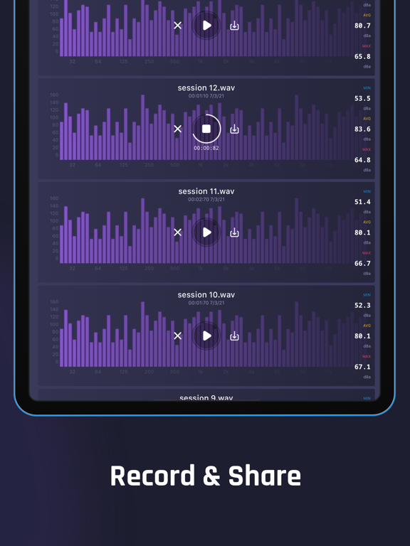Click the 64.8 value in session 12

click(x=362, y=160)
